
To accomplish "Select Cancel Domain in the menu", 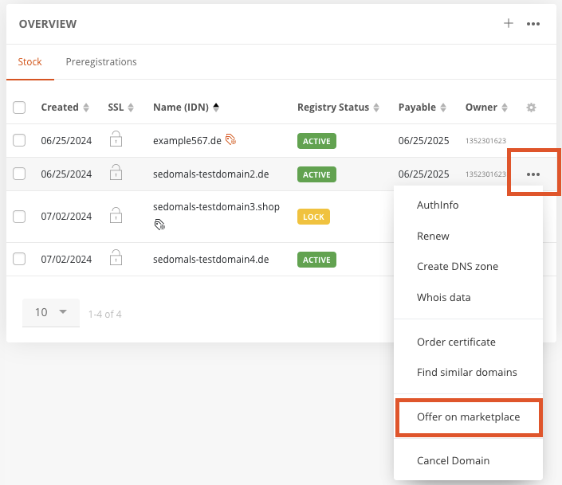I will pyautogui.click(x=468, y=460).
